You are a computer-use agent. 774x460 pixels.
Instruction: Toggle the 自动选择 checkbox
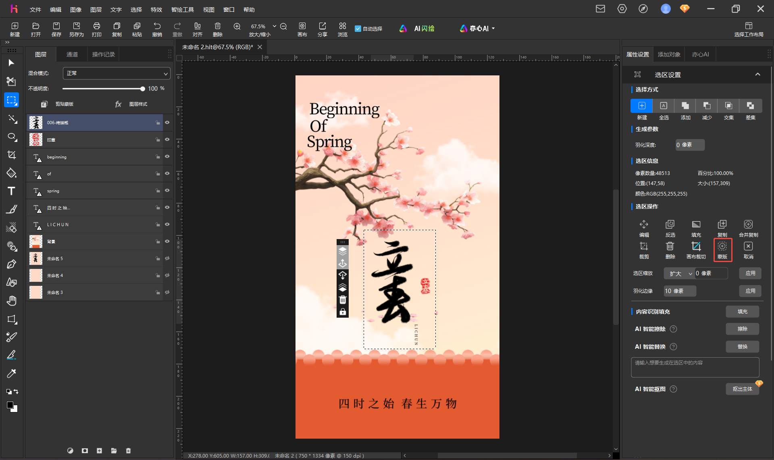click(358, 29)
